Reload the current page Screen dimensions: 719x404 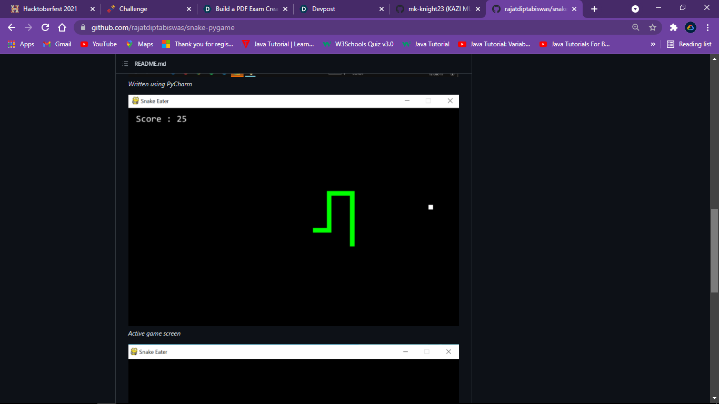pyautogui.click(x=45, y=27)
